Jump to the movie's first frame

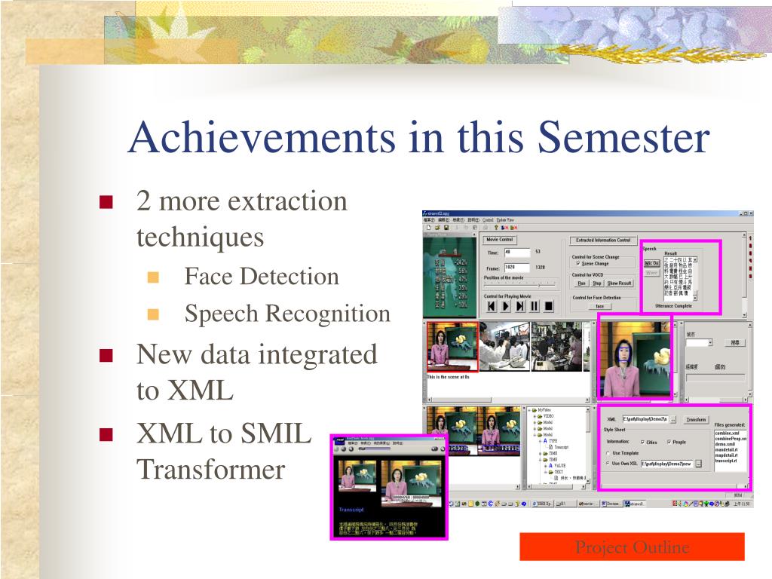point(492,306)
